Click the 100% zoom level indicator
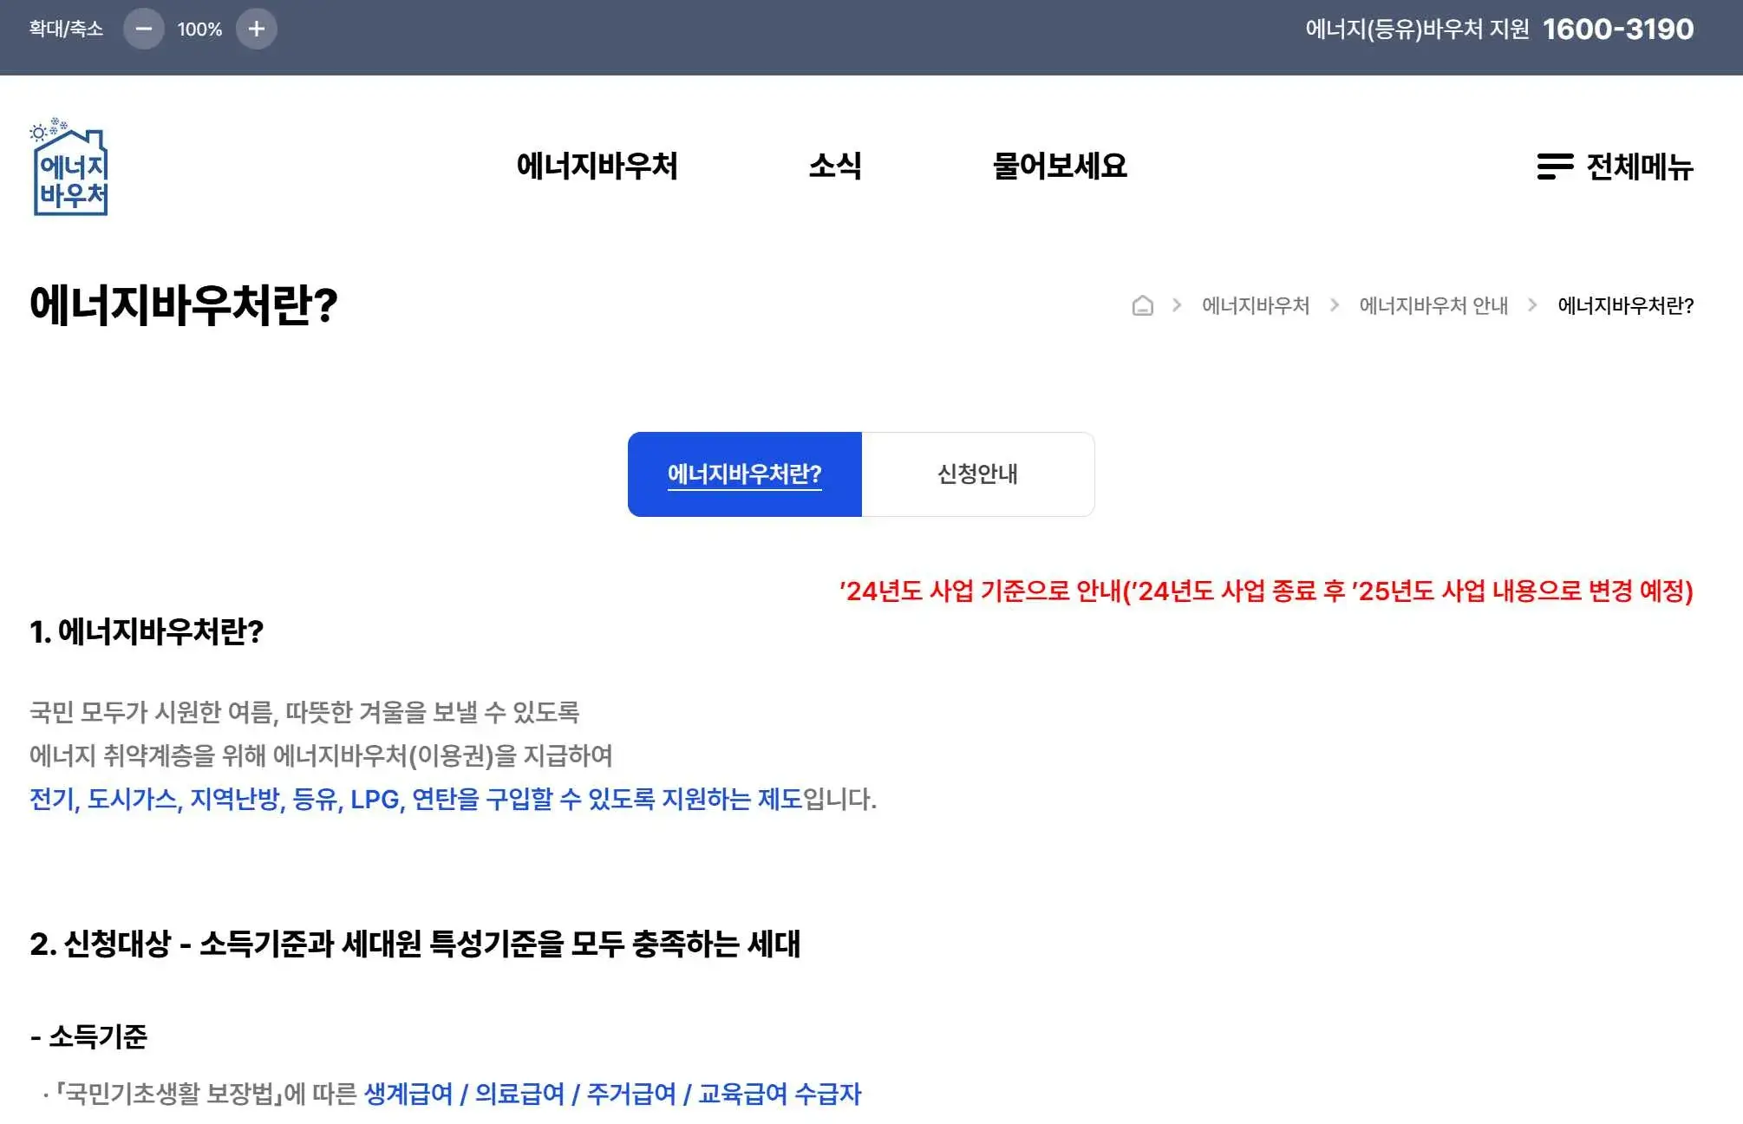The width and height of the screenshot is (1743, 1124). (199, 29)
